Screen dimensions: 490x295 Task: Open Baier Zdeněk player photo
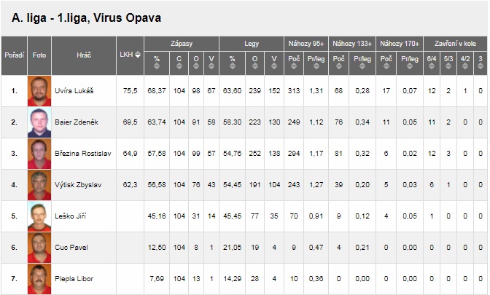point(36,122)
